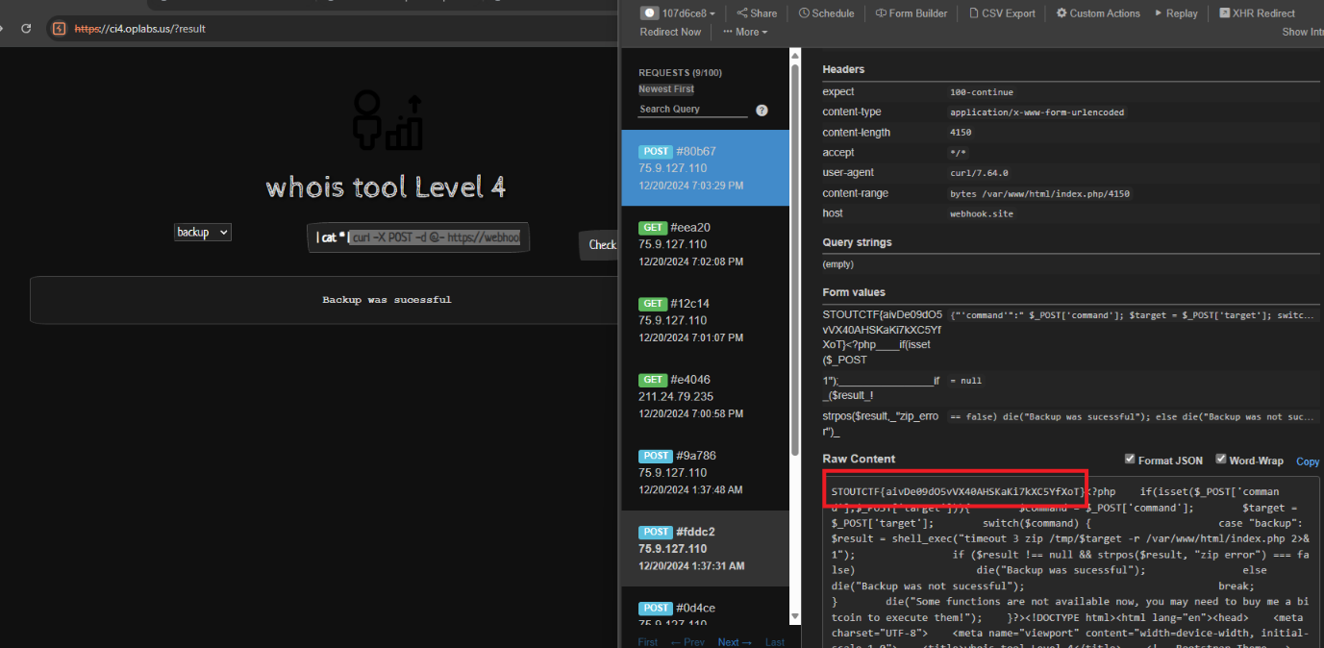Click the insecure site warning icon

tap(60, 29)
